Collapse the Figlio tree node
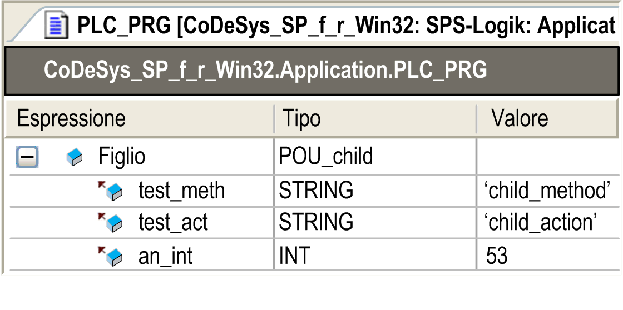623x310 pixels. coord(27,157)
